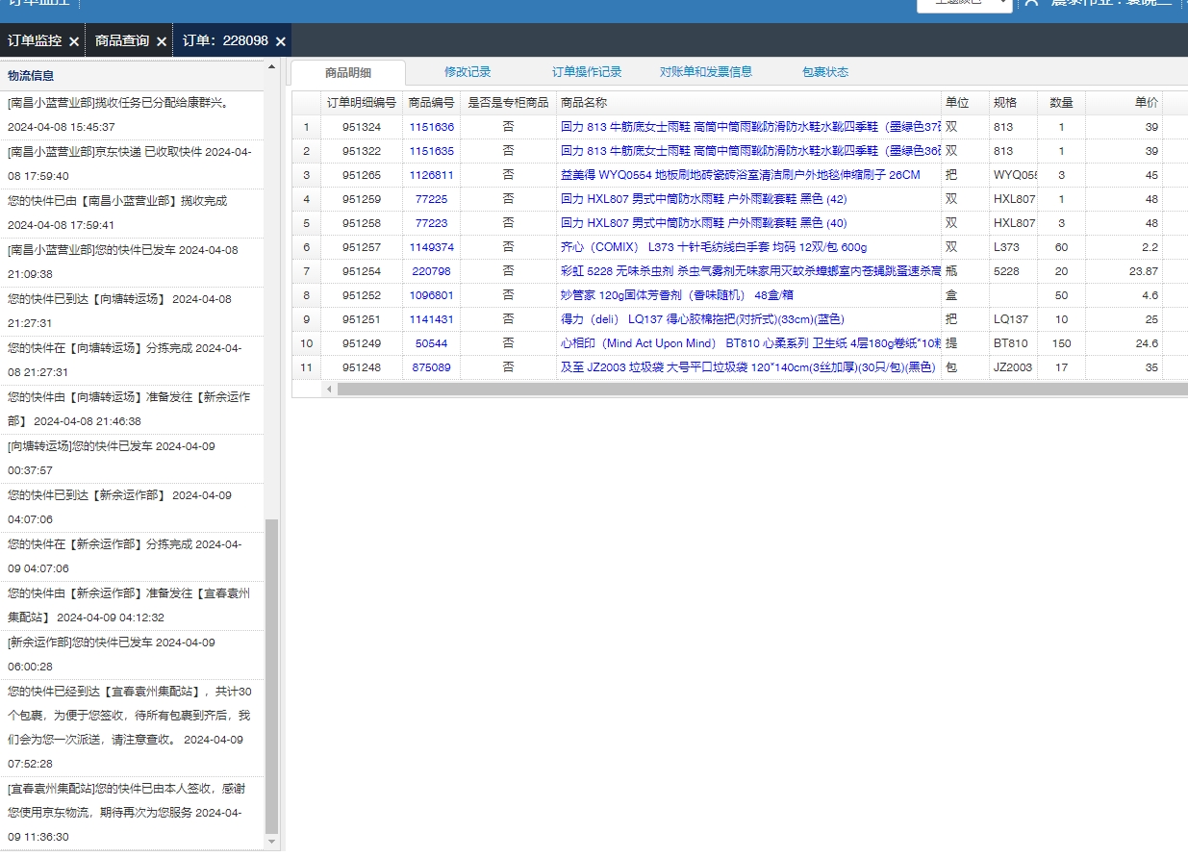Image resolution: width=1188 pixels, height=857 pixels.
Task: Open the 妙管家 120g固体芳香剂 product link
Action: (x=677, y=295)
